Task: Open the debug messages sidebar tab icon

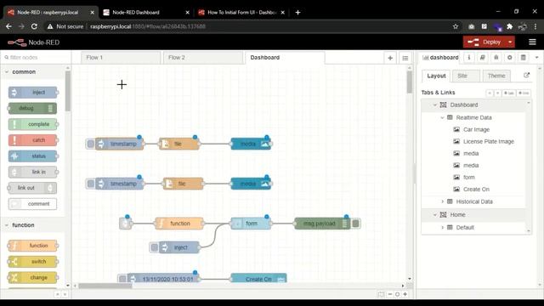Action: coord(496,58)
